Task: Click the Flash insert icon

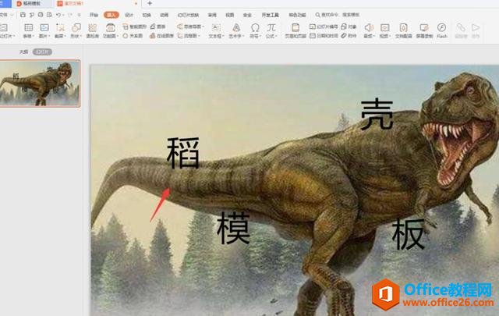Action: pos(442,27)
